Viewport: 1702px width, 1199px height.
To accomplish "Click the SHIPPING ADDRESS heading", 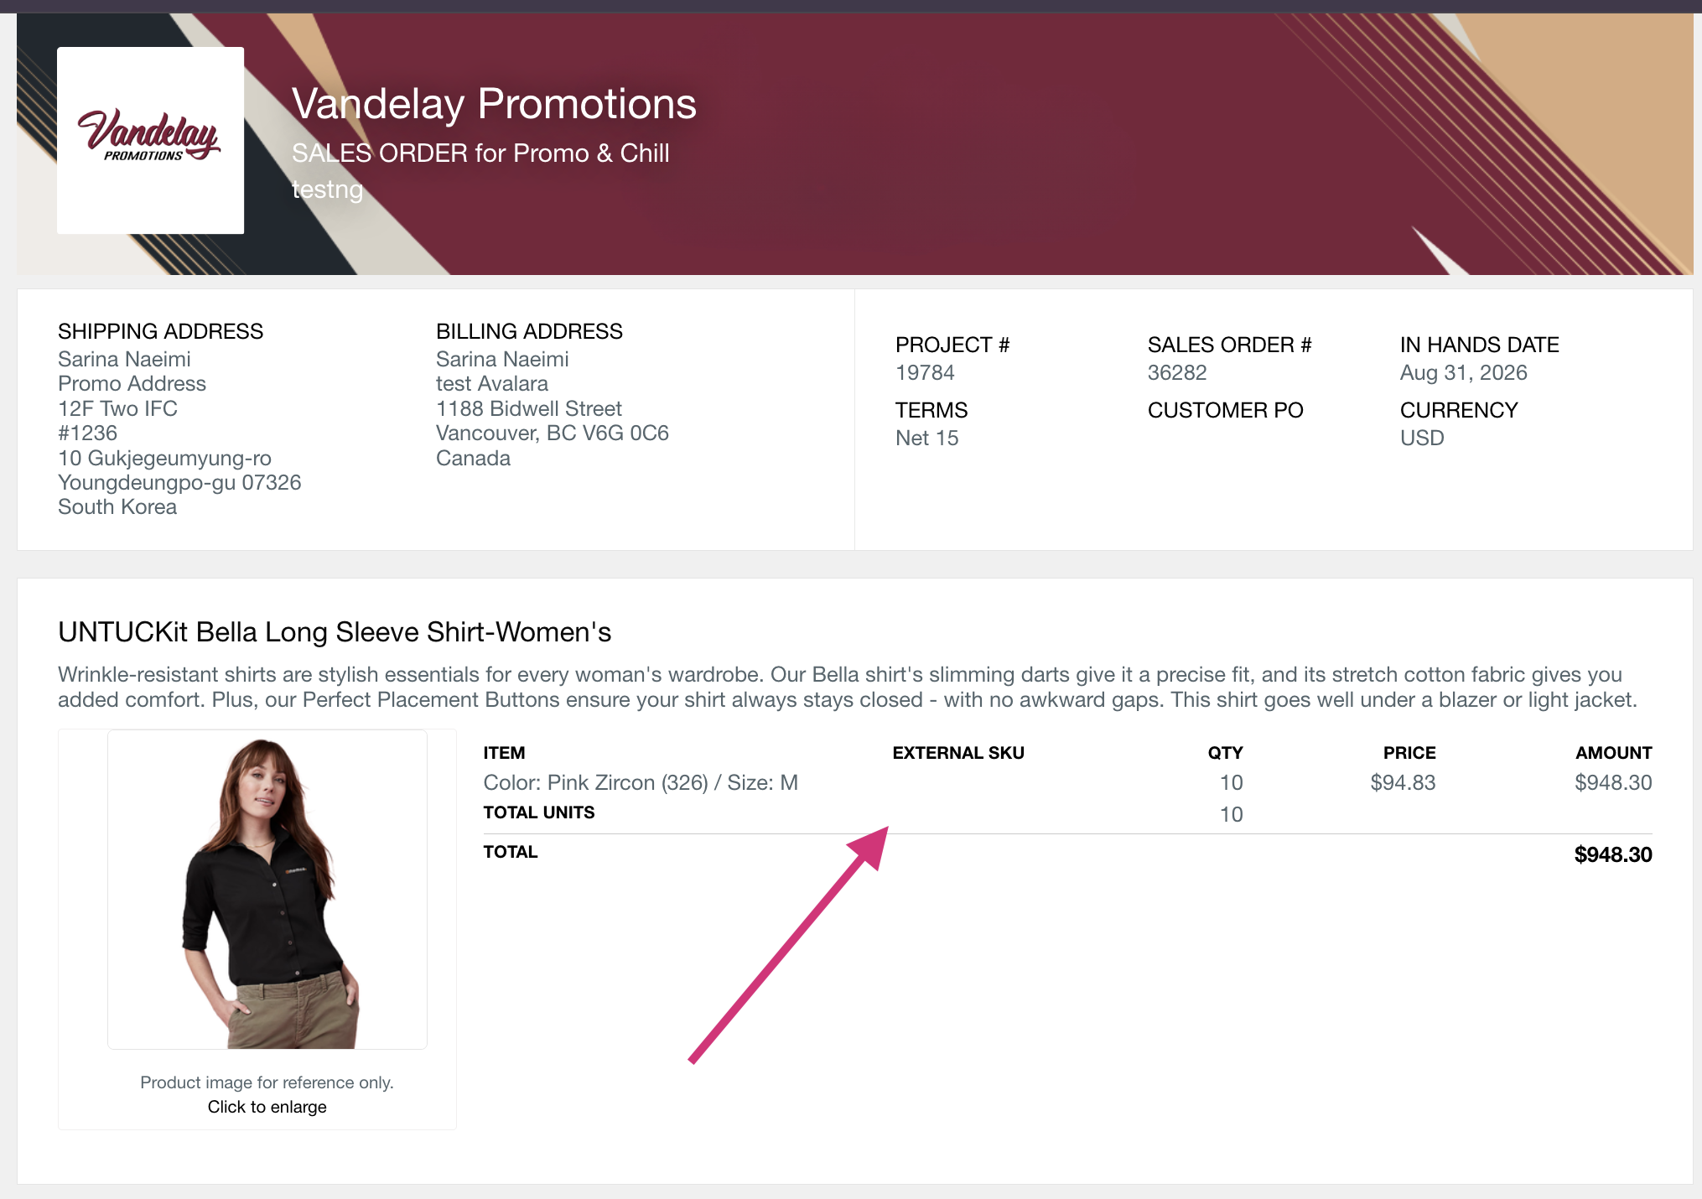I will pos(160,331).
